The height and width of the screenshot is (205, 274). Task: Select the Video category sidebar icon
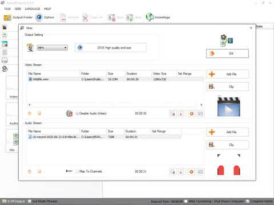(5, 27)
